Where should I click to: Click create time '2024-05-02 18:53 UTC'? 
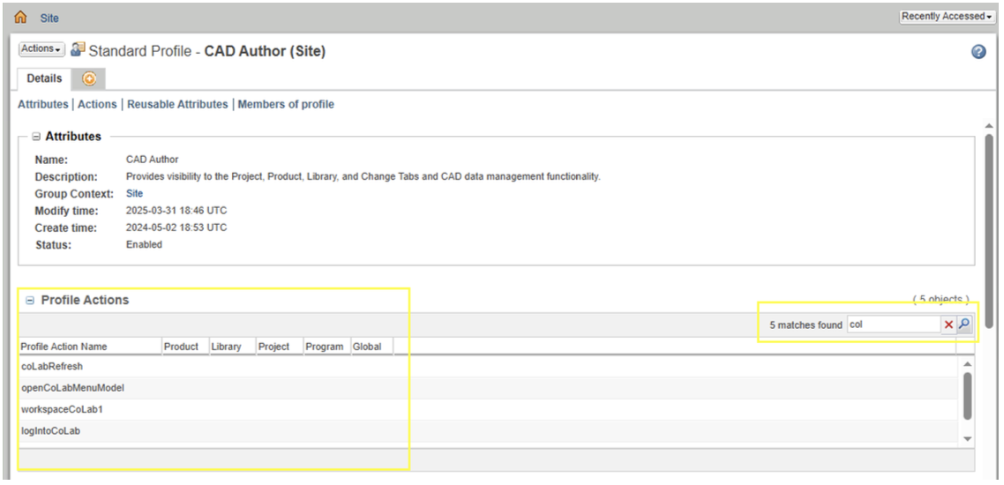176,228
